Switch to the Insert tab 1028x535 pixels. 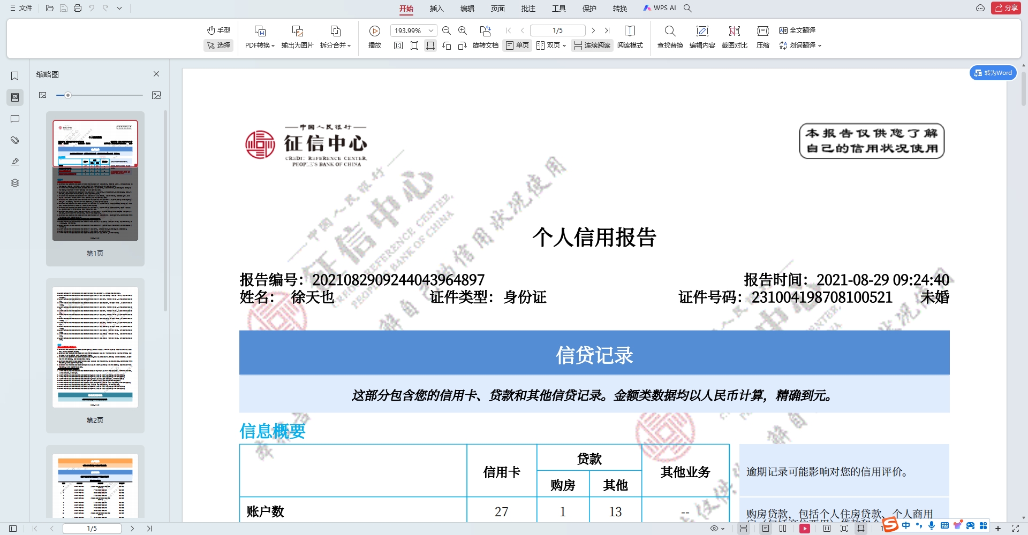click(x=436, y=9)
